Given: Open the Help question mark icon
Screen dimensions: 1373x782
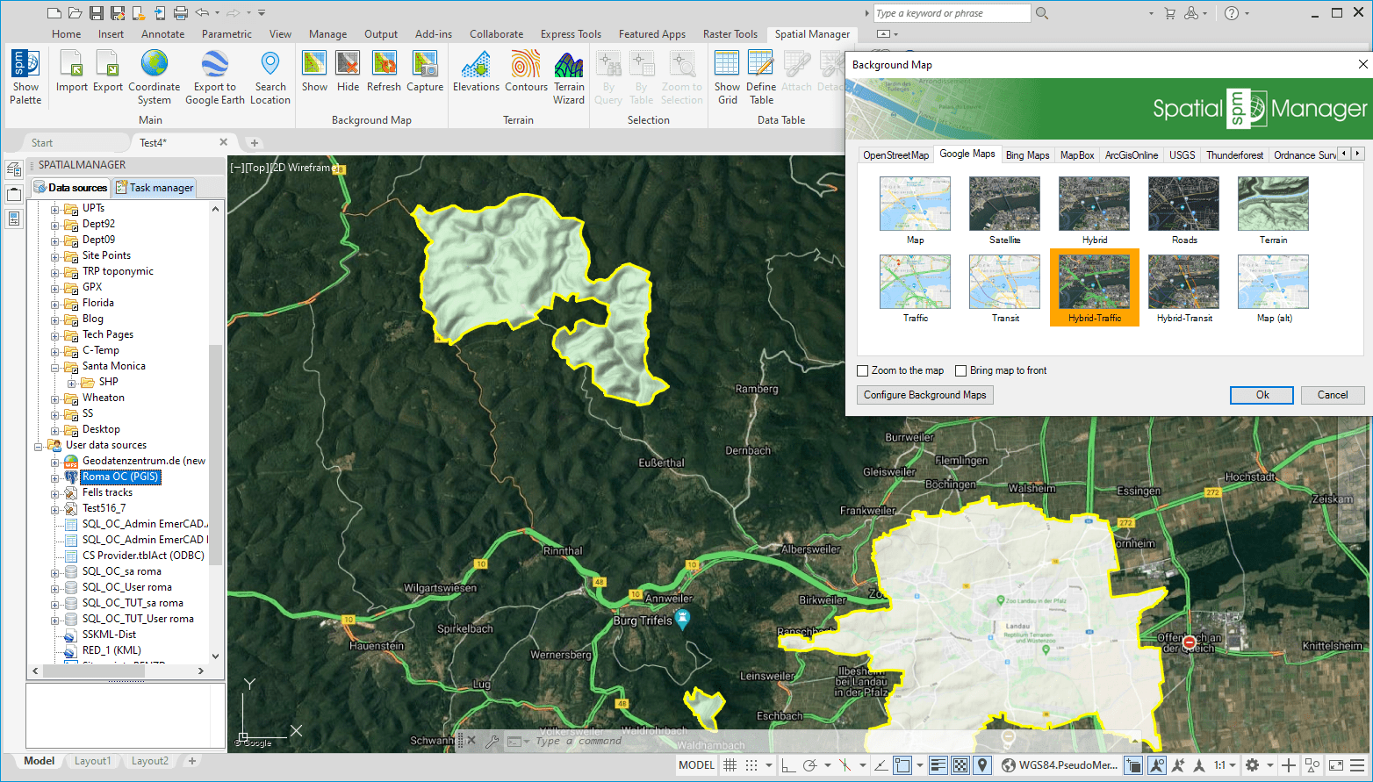Looking at the screenshot, I should 1232,13.
